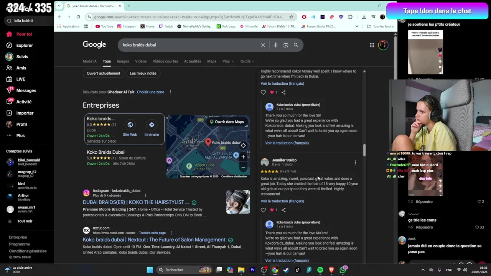Click Voir la traduction under Jennifer's review

(282, 201)
